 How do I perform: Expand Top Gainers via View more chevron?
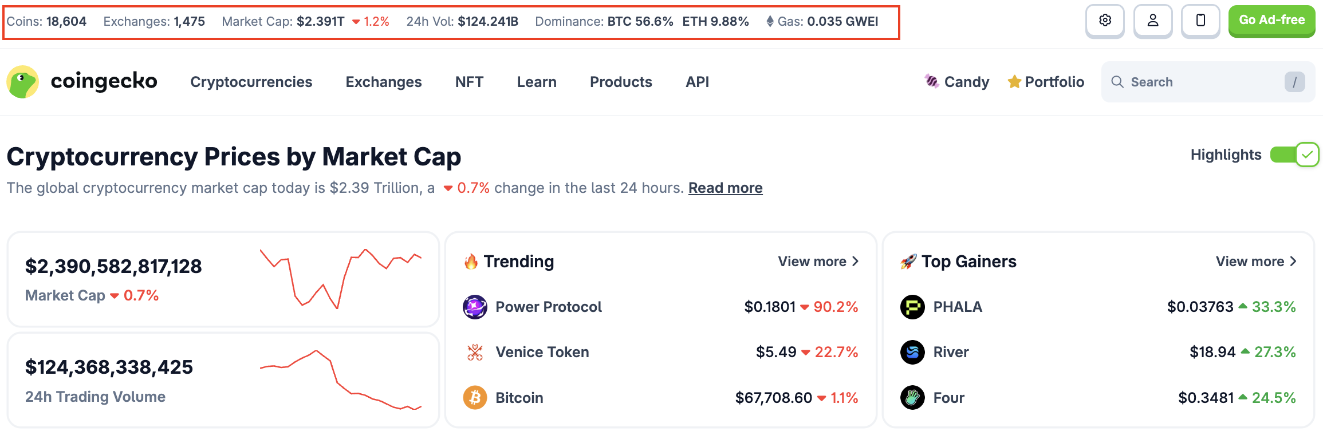[1293, 261]
